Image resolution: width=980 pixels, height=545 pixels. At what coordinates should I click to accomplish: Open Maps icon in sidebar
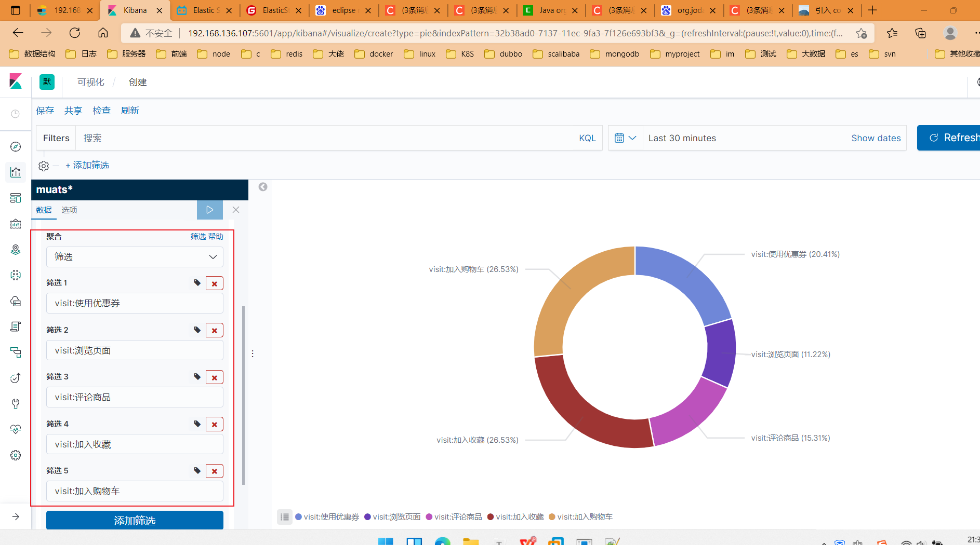point(16,250)
